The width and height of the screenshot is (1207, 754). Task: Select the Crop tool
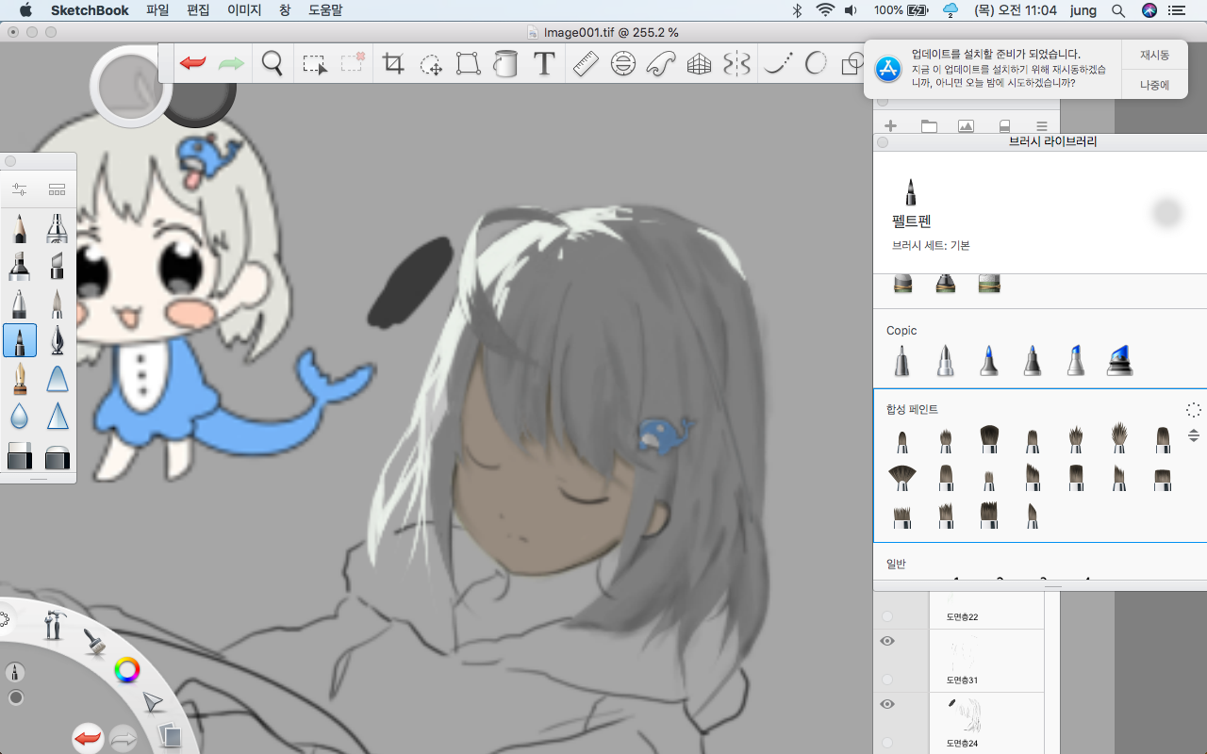(x=393, y=64)
